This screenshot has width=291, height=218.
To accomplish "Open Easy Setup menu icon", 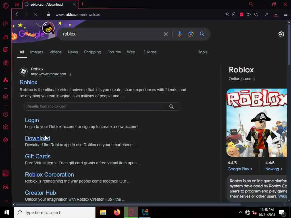I will click(285, 14).
